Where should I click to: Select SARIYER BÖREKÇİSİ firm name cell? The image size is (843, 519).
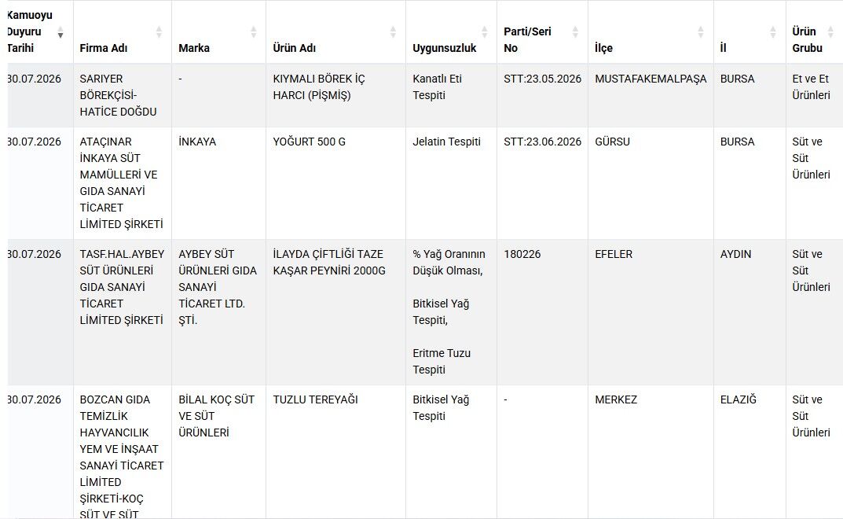[x=122, y=95]
